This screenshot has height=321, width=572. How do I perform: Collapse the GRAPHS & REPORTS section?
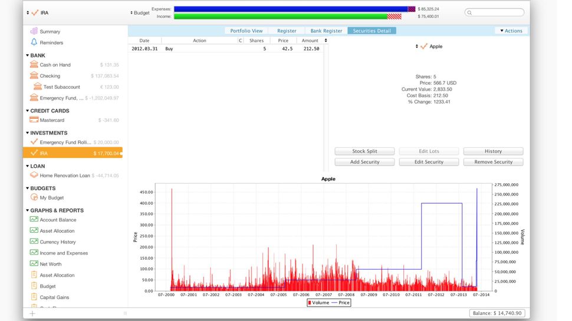point(27,210)
